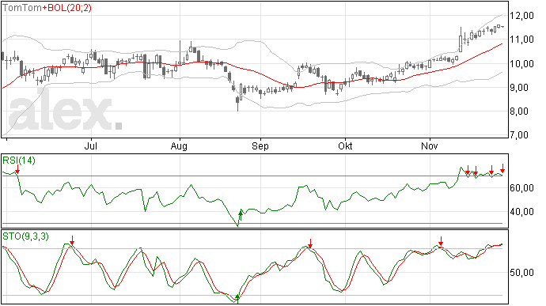The width and height of the screenshot is (546, 306).
Task: Click the Okt month label
Action: [x=345, y=146]
